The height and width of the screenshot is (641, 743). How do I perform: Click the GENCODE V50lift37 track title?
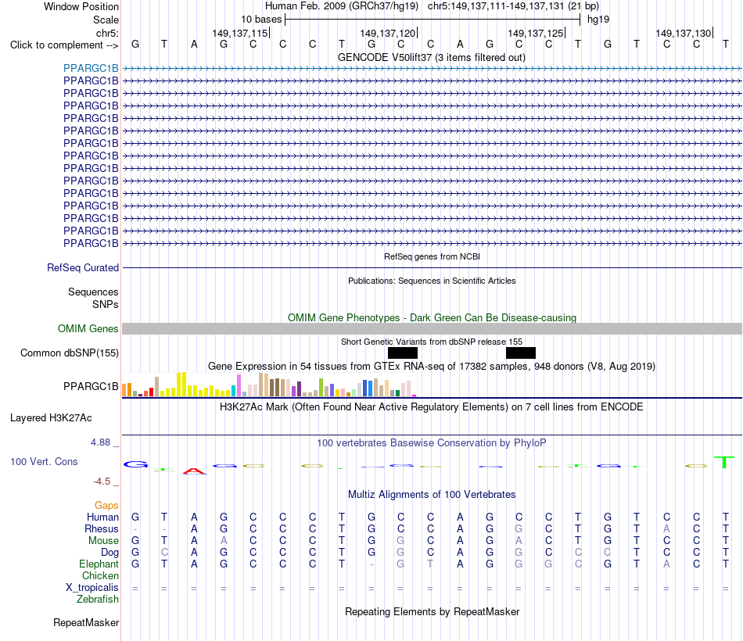[432, 57]
